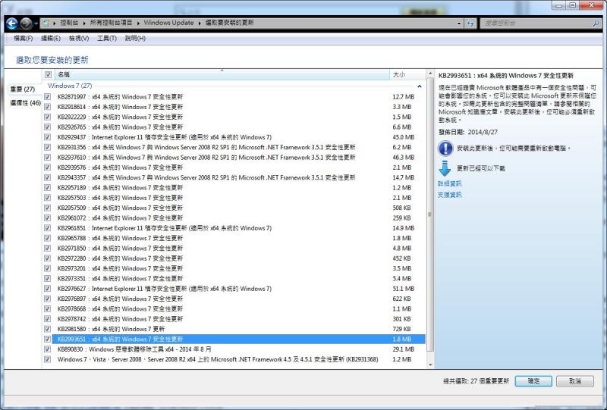607x410 pixels.
Task: Uncheck update KB2918614
Action: pos(47,107)
